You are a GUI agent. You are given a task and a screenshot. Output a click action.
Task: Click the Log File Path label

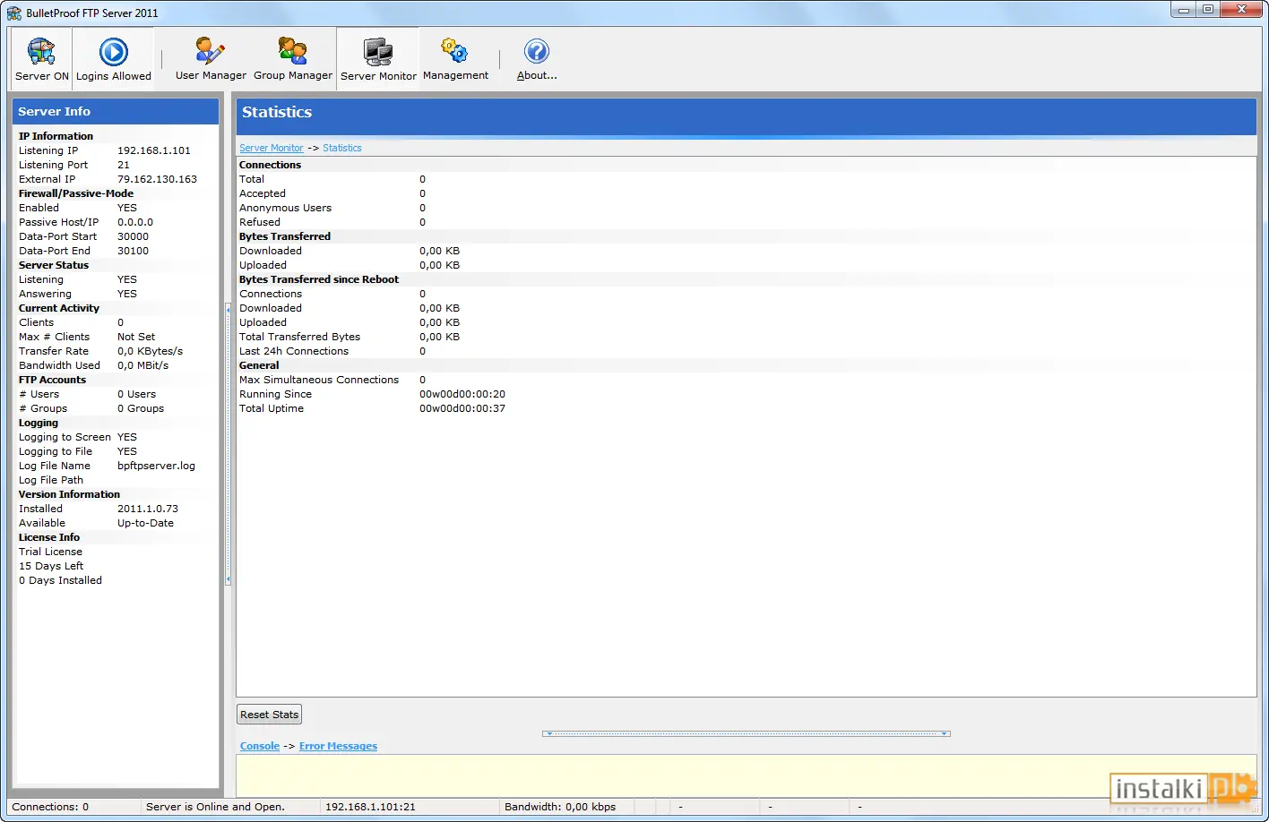tap(51, 480)
